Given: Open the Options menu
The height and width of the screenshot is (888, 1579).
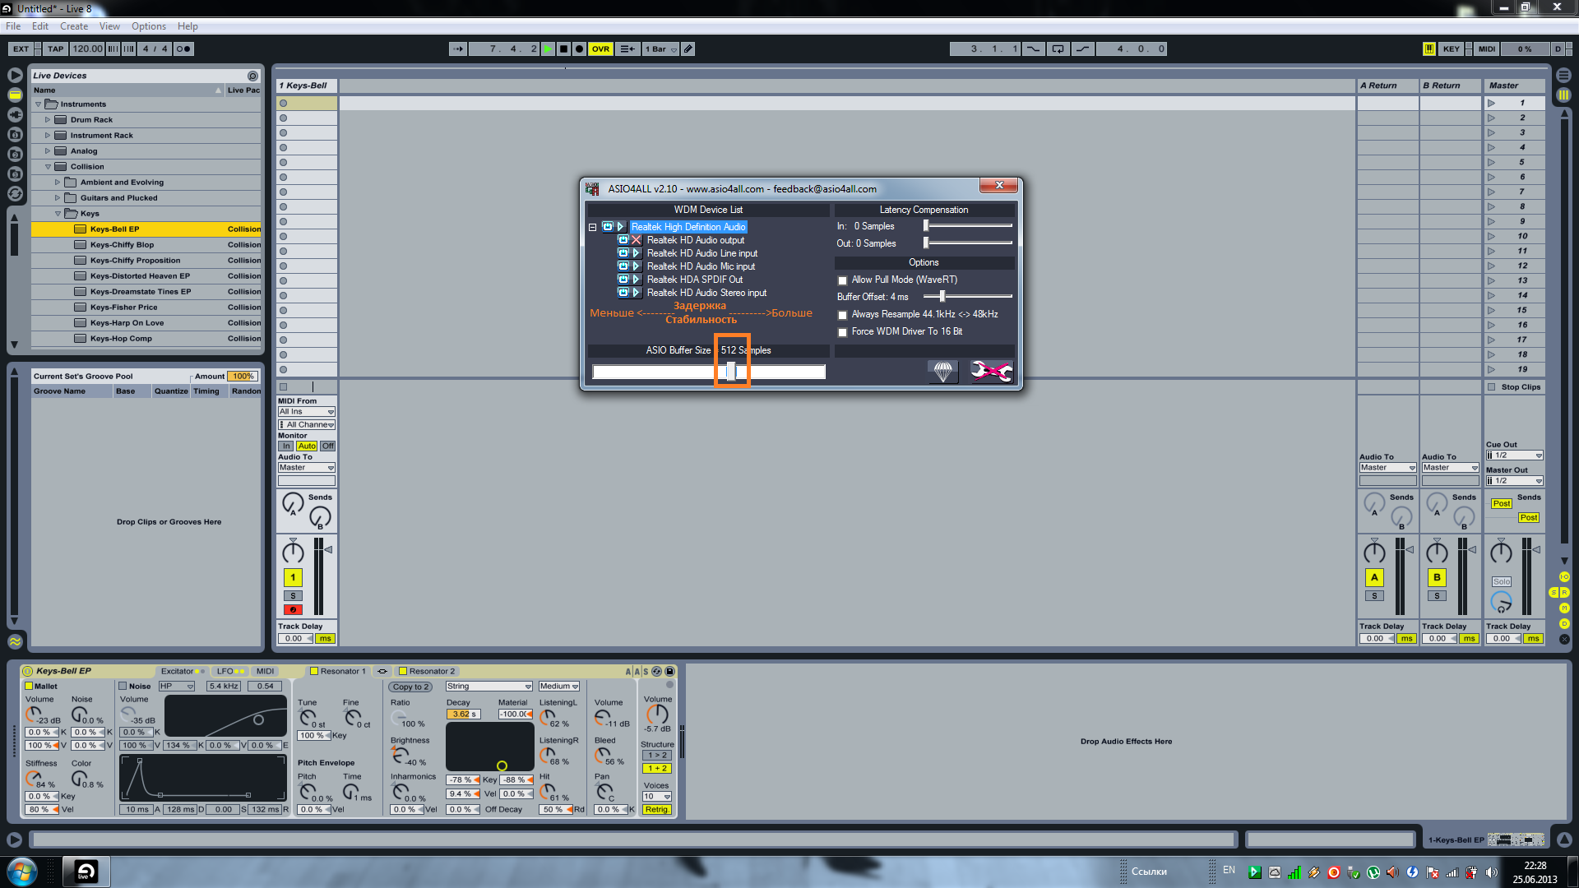Looking at the screenshot, I should tap(149, 26).
